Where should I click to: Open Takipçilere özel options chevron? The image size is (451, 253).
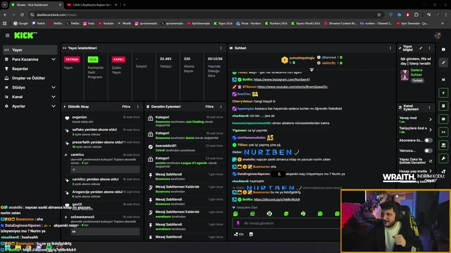(430, 130)
